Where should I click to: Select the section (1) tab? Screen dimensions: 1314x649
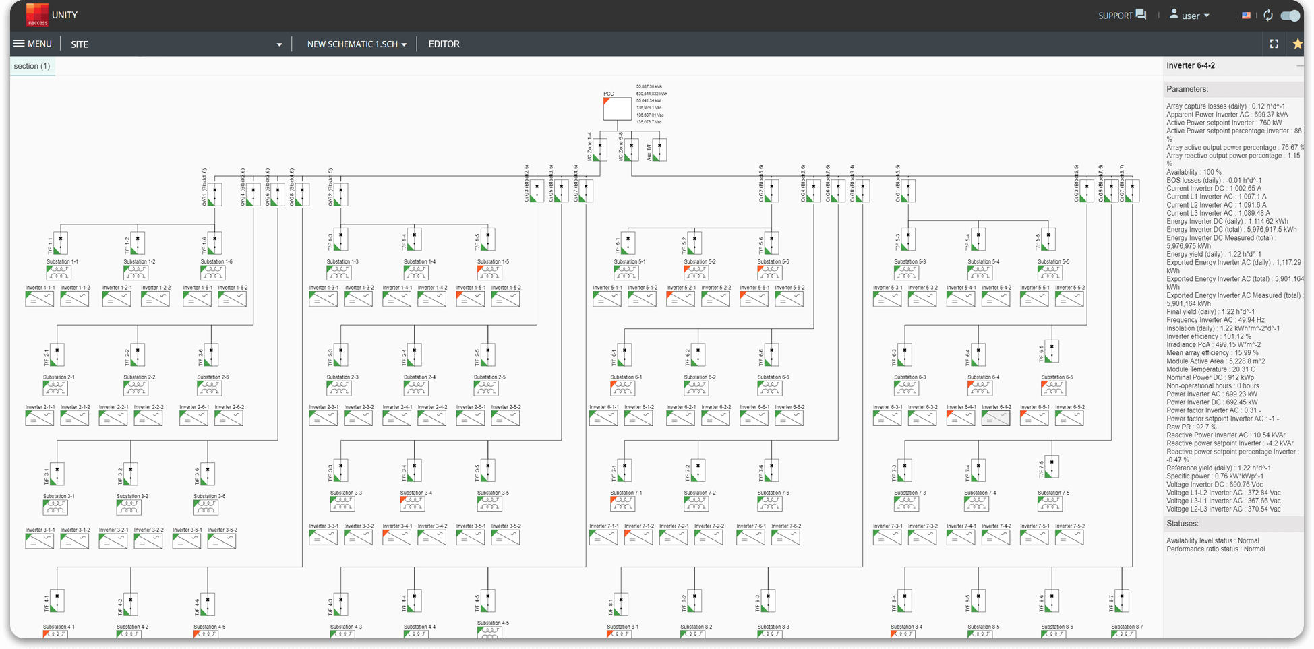tap(32, 66)
